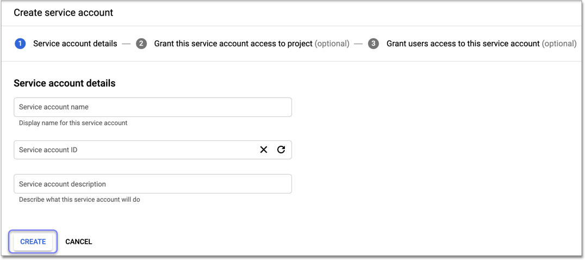
Task: Click into the Service account ID field
Action: point(130,150)
